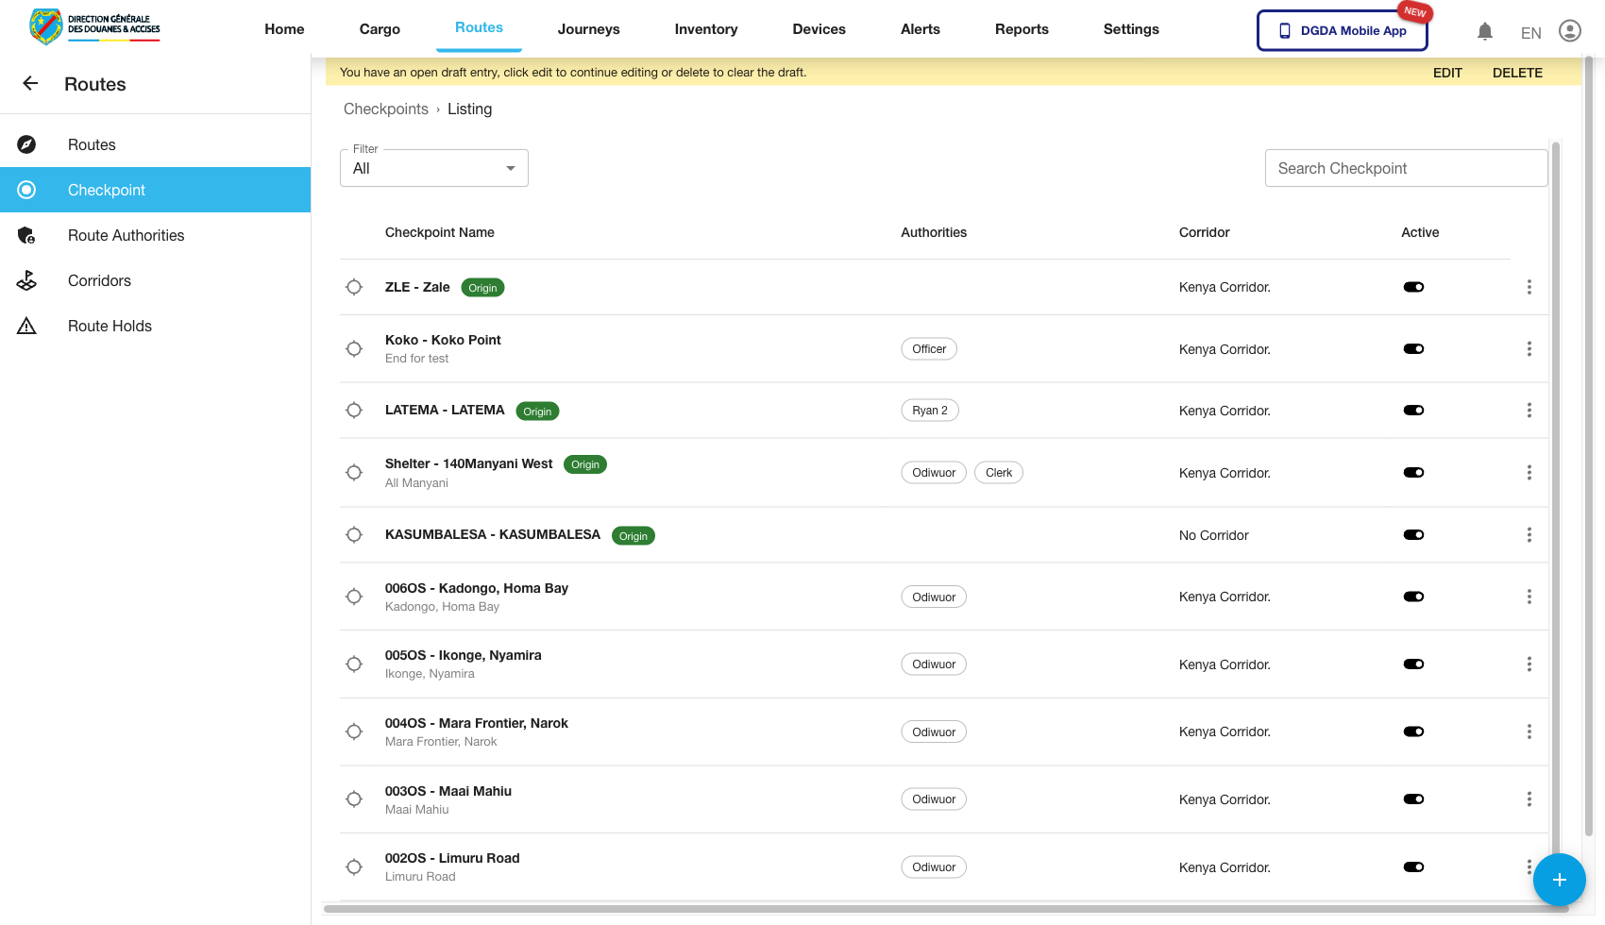Viewport: 1605px width, 925px height.
Task: Toggle active switch for 003OS - Maai Mahiu
Action: tap(1413, 799)
